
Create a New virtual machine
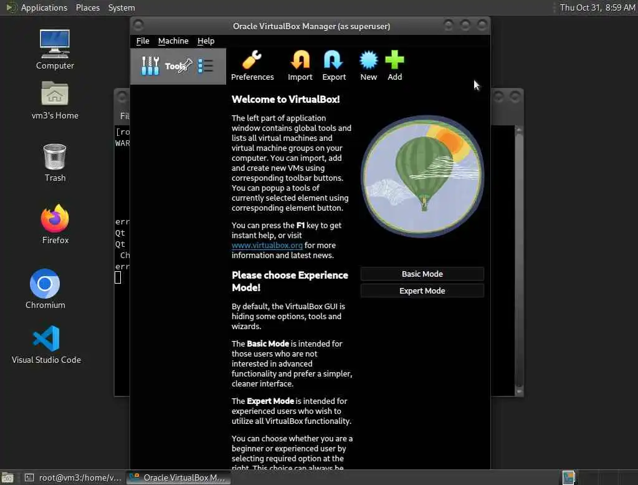pyautogui.click(x=368, y=65)
